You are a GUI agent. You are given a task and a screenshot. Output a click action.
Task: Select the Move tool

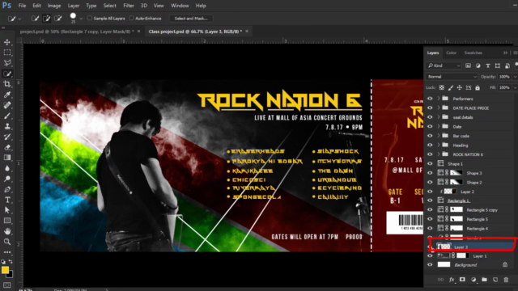click(x=7, y=42)
